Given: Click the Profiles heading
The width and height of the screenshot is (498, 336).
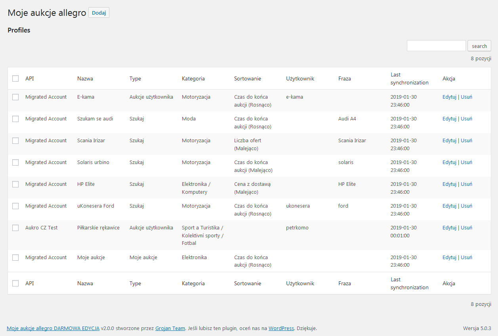Looking at the screenshot, I should (x=19, y=30).
